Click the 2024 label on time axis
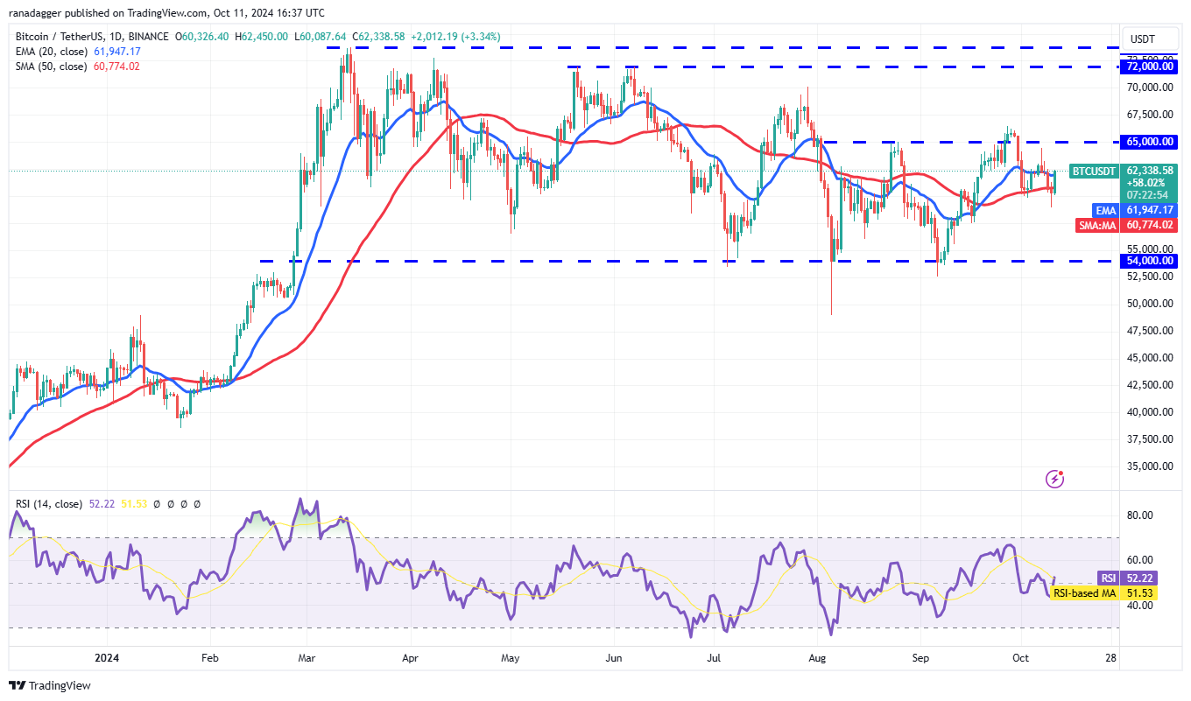 [106, 656]
